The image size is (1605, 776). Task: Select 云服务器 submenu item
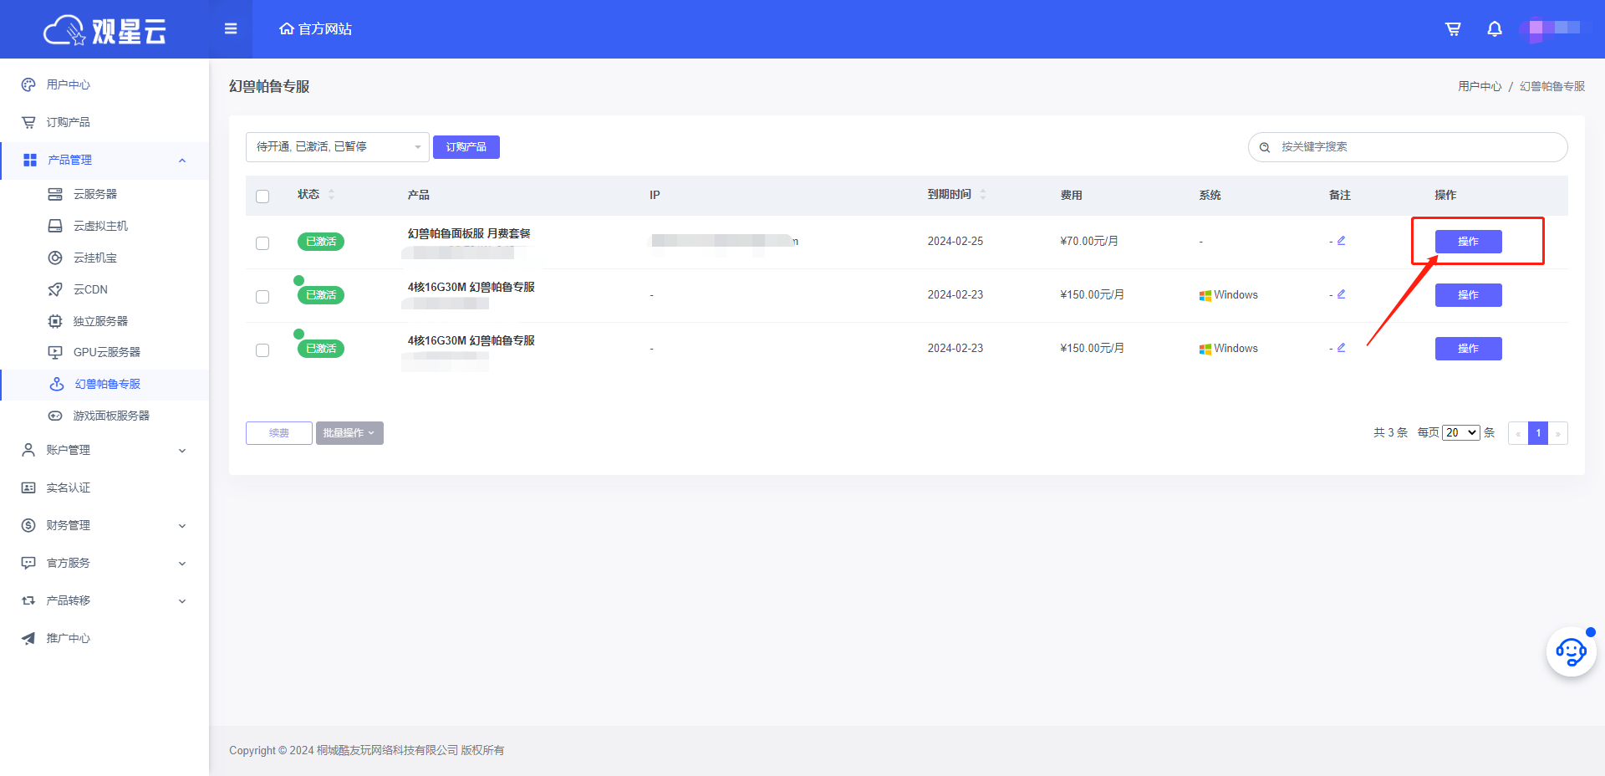(104, 194)
